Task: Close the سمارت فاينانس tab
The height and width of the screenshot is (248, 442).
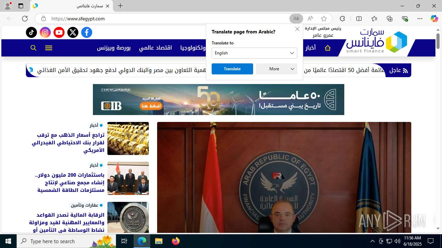Action: [107, 6]
